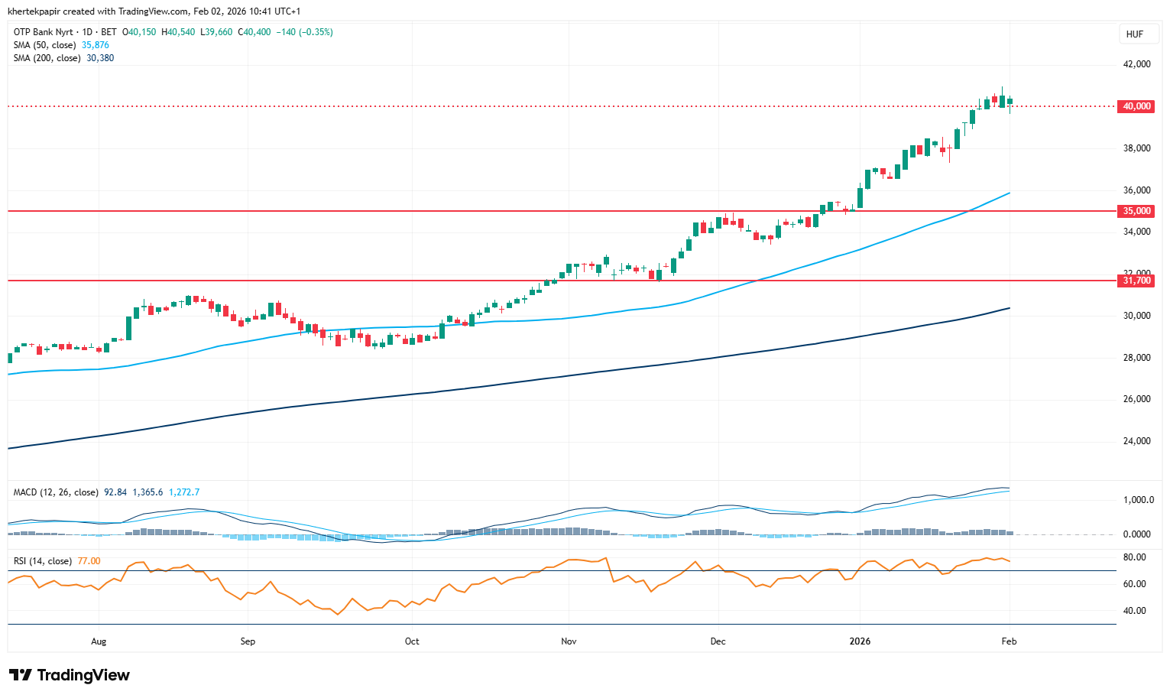Click the Aug label on time axis
Screen dimensions: 1170x698
(99, 641)
